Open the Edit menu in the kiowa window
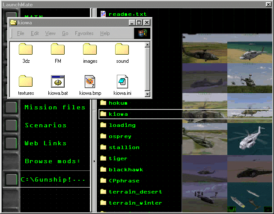Image resolution: width=274 pixels, height=214 pixels. (x=35, y=33)
